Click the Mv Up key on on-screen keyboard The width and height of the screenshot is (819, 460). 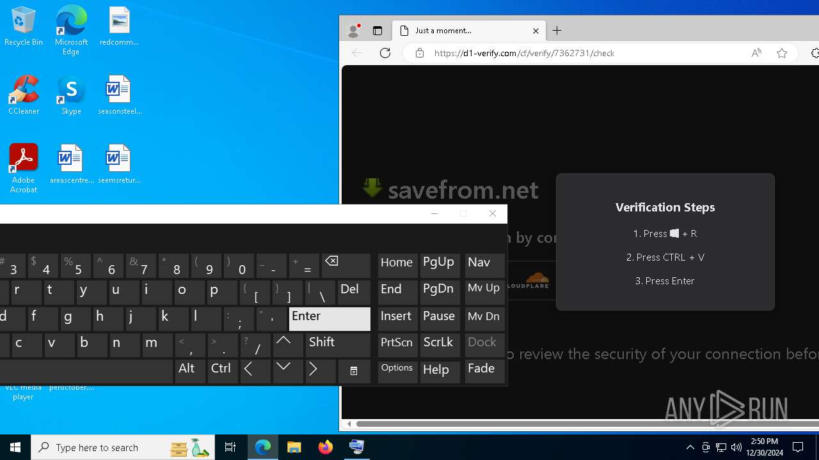click(485, 292)
